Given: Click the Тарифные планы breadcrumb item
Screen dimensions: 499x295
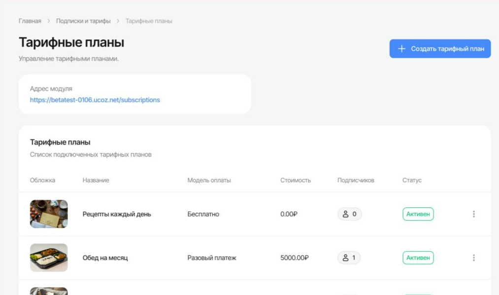Looking at the screenshot, I should [149, 21].
